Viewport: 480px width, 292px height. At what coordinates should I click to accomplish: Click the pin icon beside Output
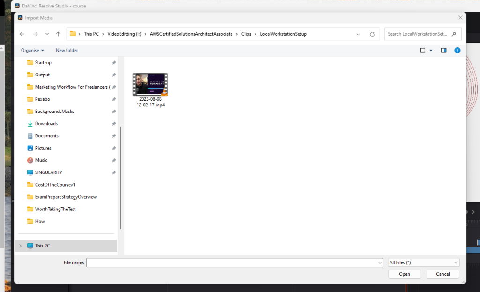click(x=114, y=75)
